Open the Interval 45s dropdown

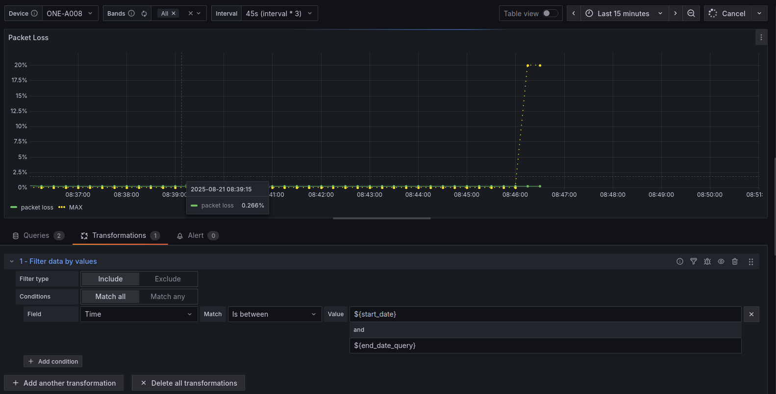coord(279,13)
